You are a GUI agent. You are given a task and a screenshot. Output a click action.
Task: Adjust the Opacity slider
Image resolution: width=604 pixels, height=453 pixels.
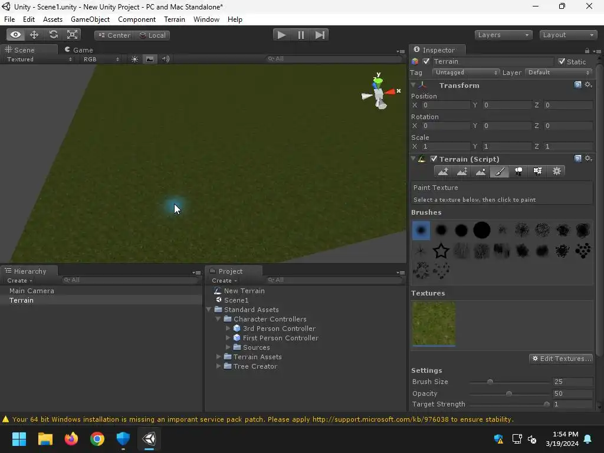pyautogui.click(x=510, y=393)
